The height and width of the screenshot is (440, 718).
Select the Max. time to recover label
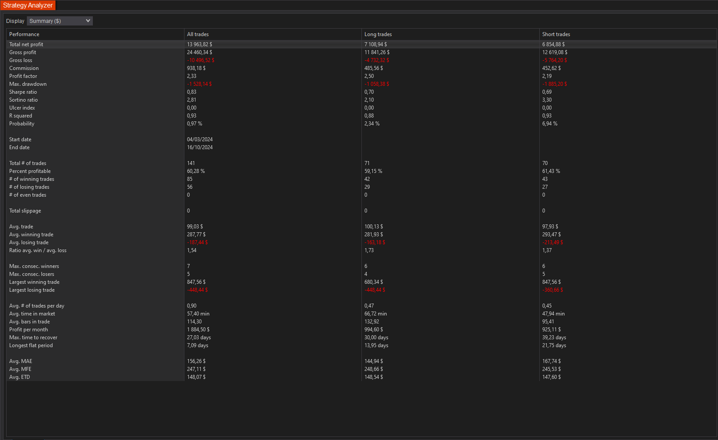[33, 337]
